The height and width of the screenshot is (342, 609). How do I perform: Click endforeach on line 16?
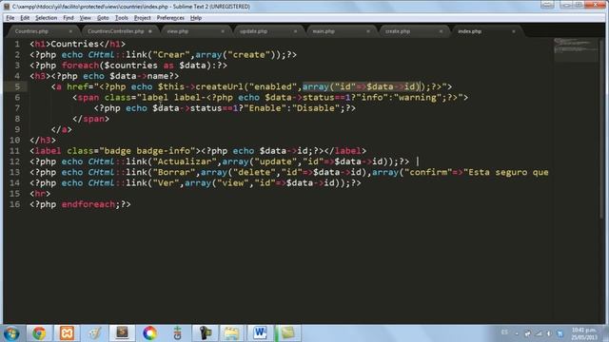click(88, 204)
